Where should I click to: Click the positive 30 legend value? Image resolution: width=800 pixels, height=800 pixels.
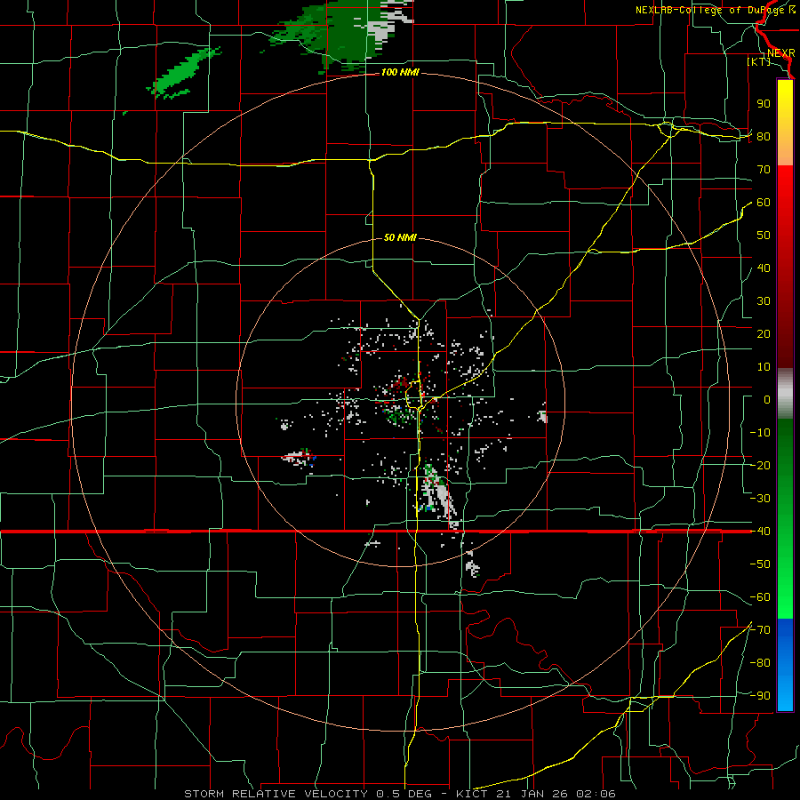coord(764,301)
